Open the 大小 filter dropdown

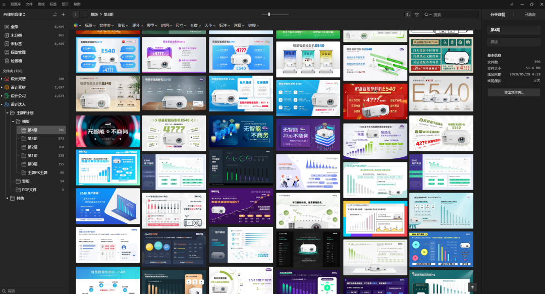pyautogui.click(x=209, y=25)
